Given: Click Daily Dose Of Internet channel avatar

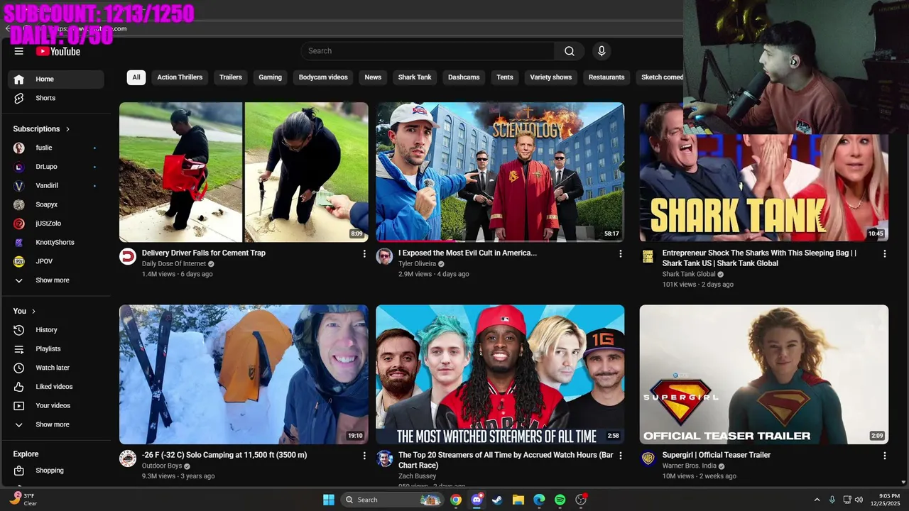Looking at the screenshot, I should point(128,256).
